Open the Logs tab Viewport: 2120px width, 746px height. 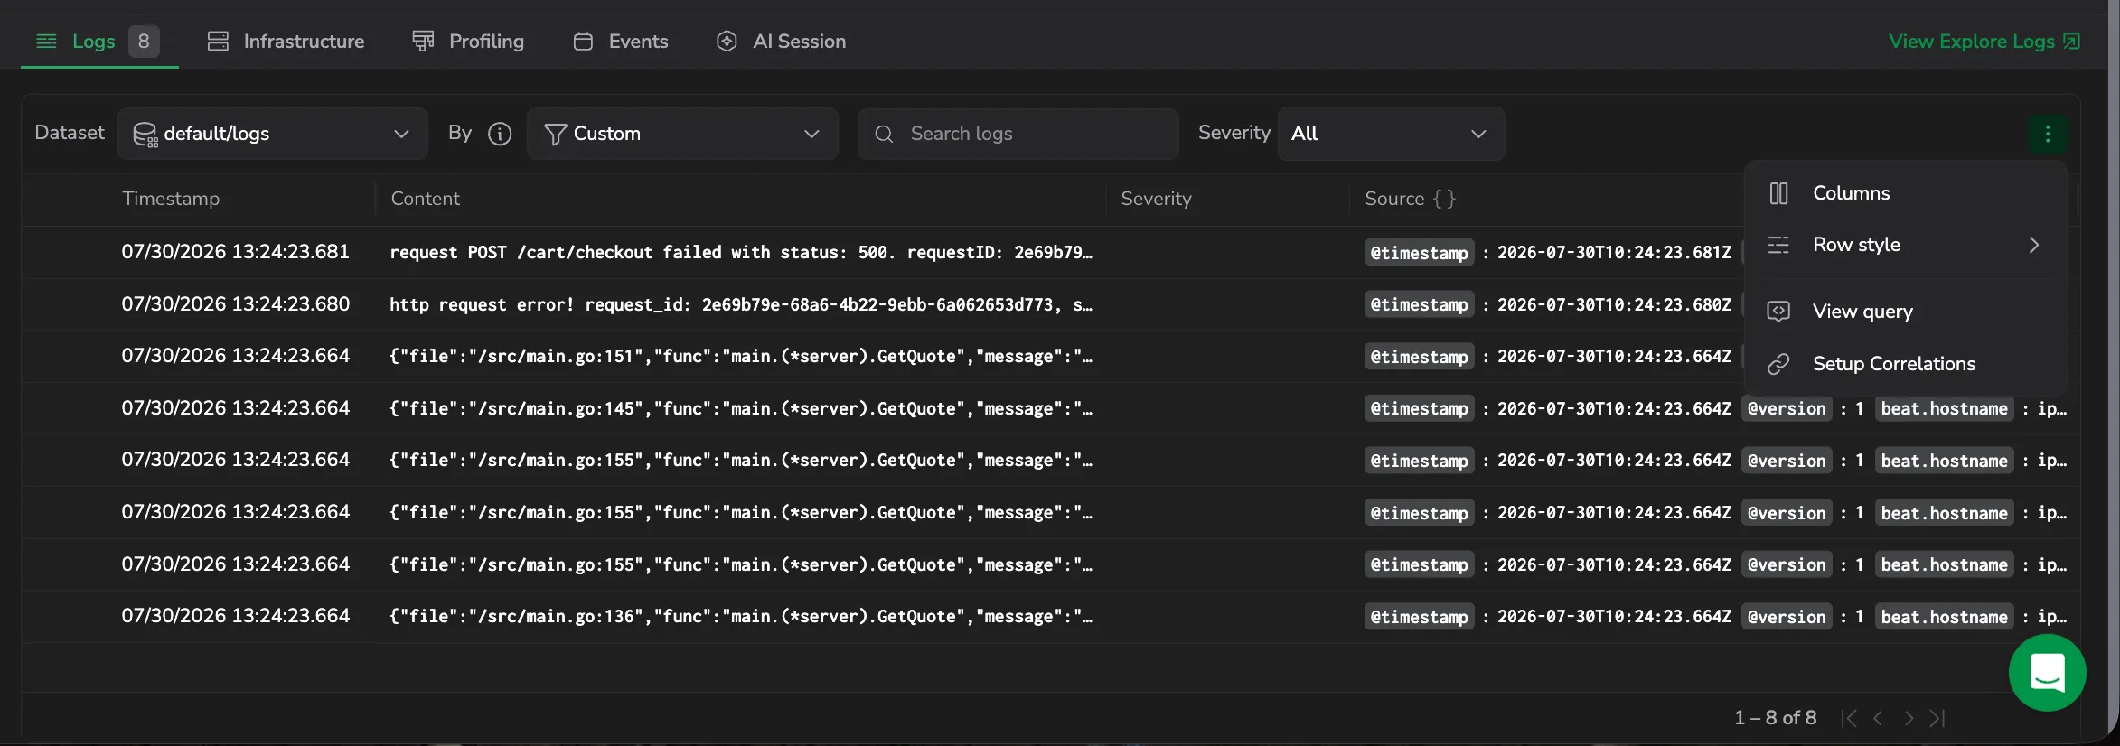(98, 42)
